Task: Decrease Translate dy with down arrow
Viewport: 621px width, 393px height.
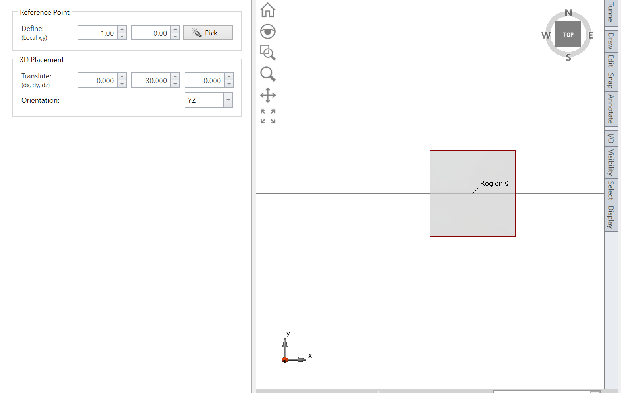Action: [x=175, y=84]
